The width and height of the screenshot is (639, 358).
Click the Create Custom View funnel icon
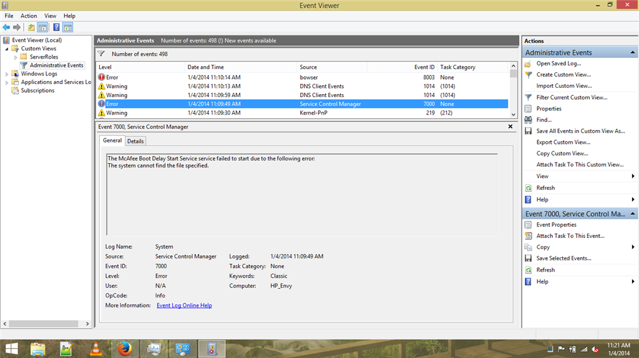[528, 75]
